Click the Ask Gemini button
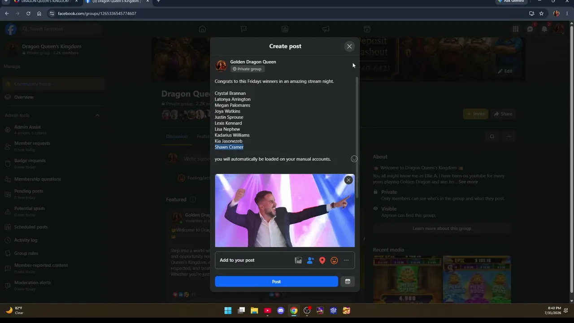Viewport: 574px width, 323px height. pos(511,1)
